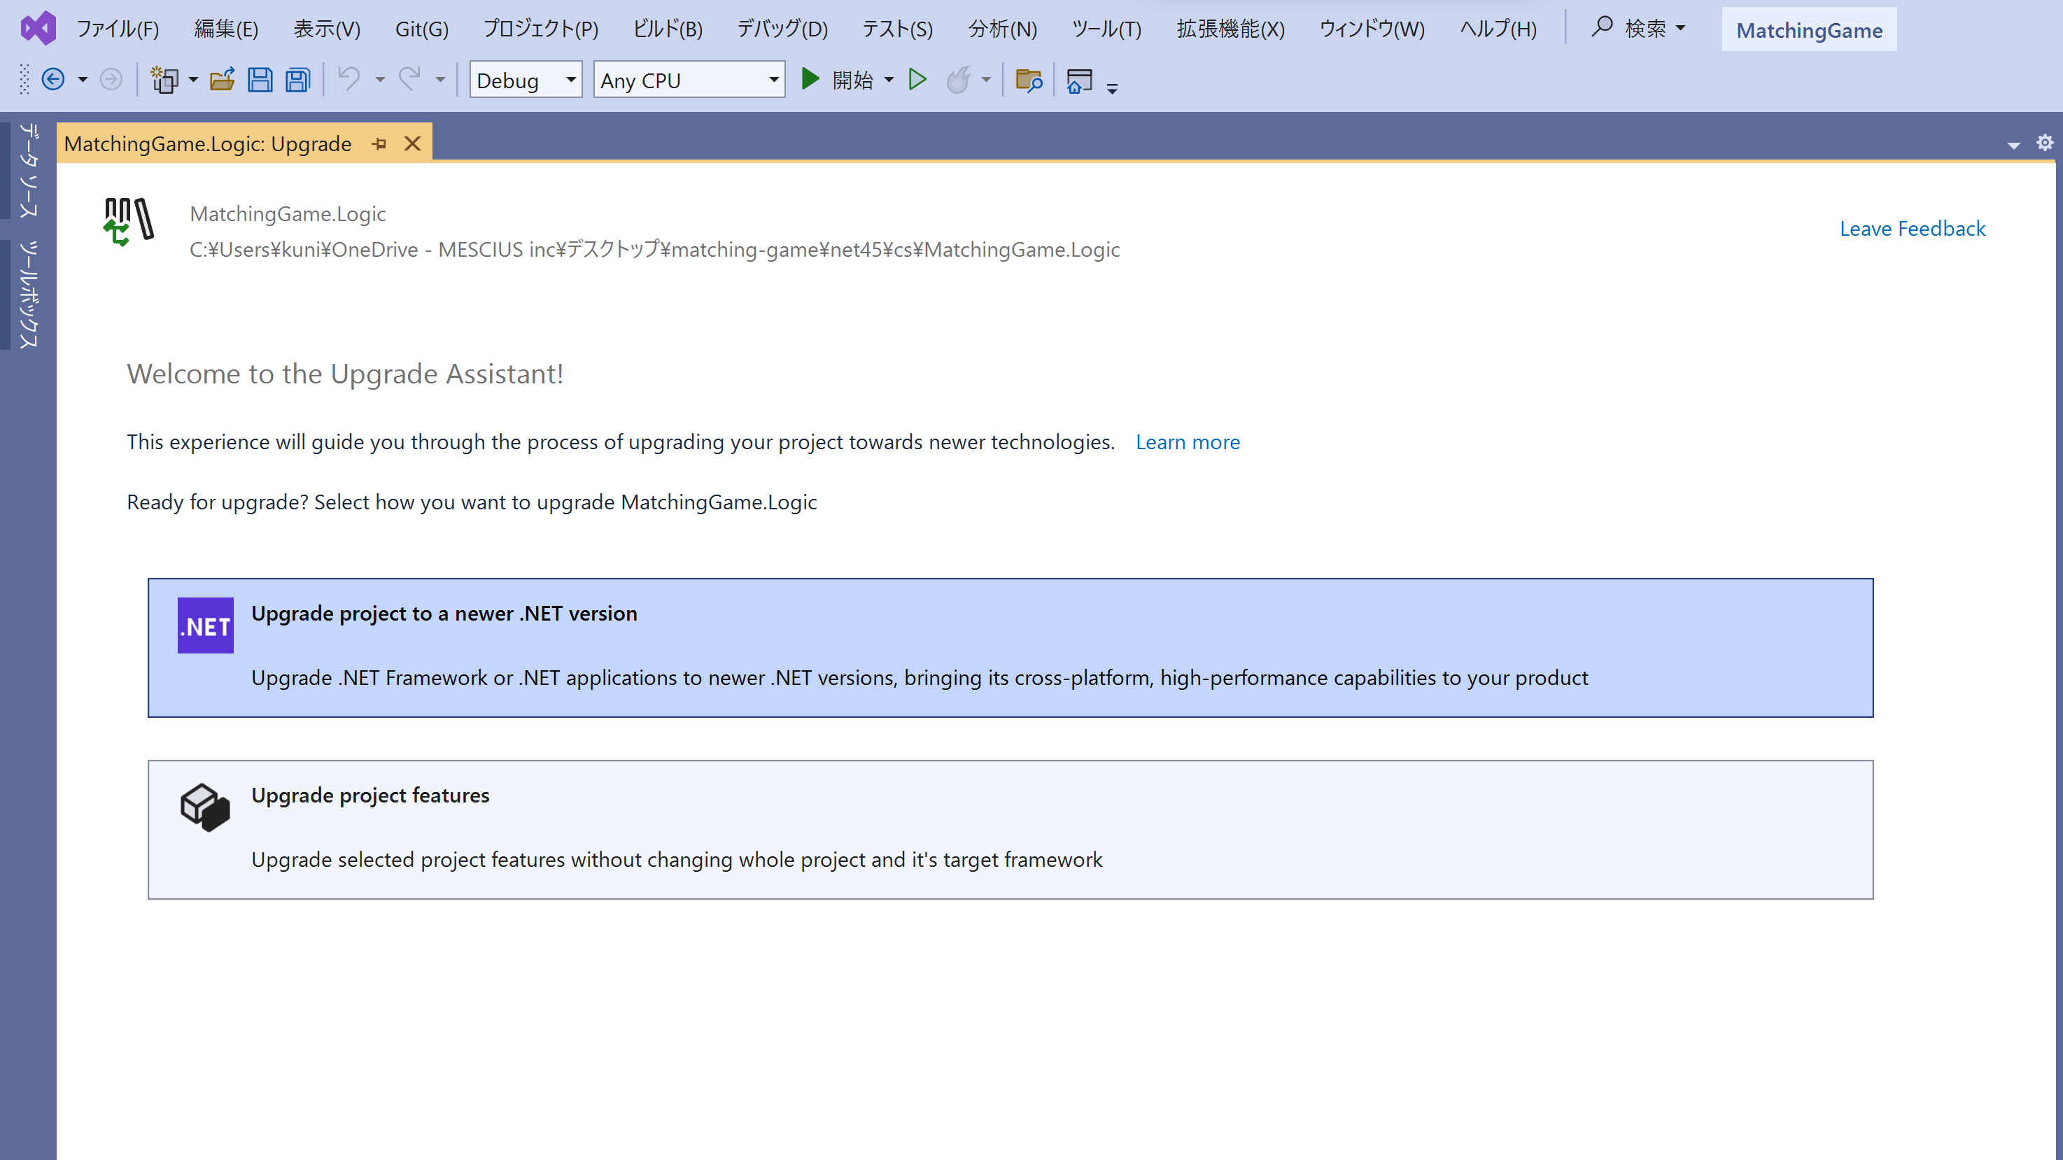Open the 編集(E) menu
This screenshot has width=2063, height=1160.
[x=226, y=29]
